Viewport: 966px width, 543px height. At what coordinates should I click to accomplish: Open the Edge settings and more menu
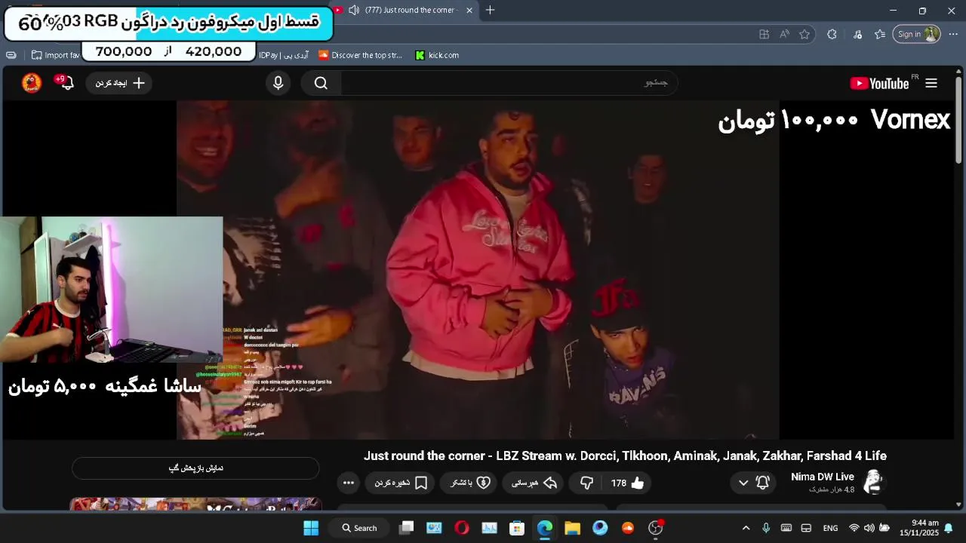point(953,34)
